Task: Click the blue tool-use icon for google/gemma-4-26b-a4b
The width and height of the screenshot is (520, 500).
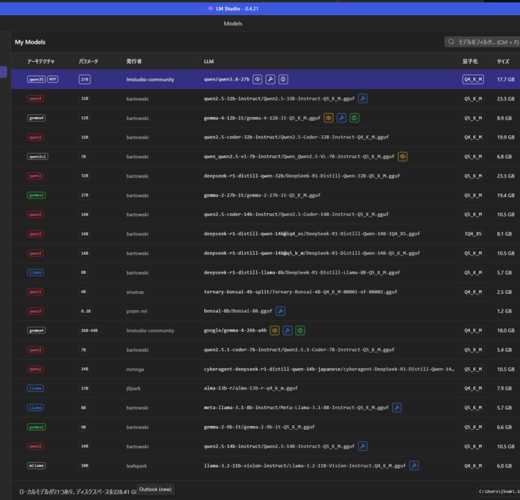Action: coord(287,330)
